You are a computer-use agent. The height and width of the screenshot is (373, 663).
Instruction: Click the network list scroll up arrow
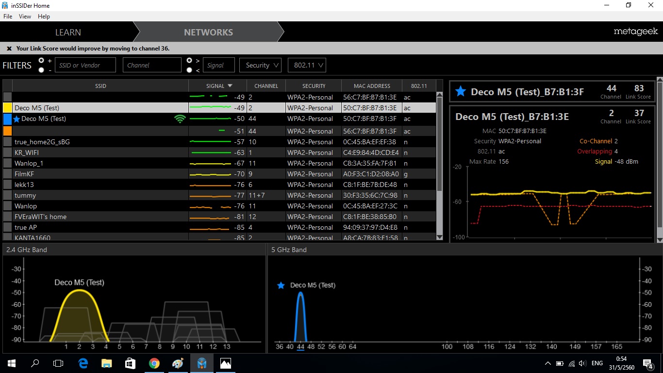pyautogui.click(x=440, y=95)
